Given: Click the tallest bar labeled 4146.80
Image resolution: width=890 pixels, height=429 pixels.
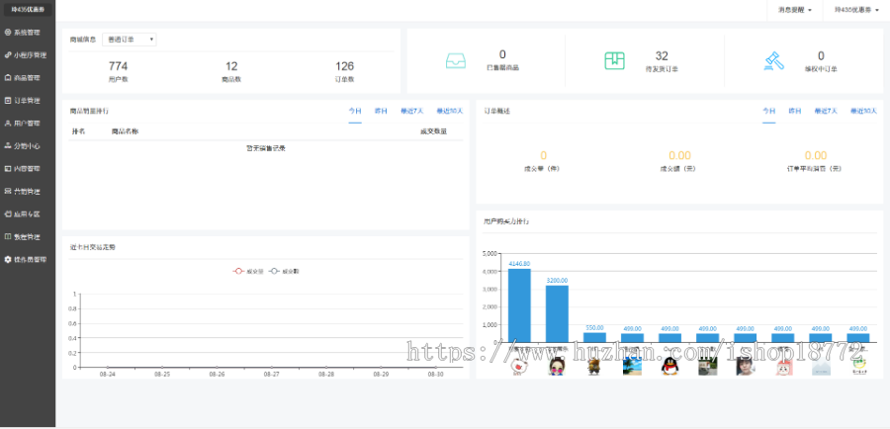Looking at the screenshot, I should (x=519, y=305).
